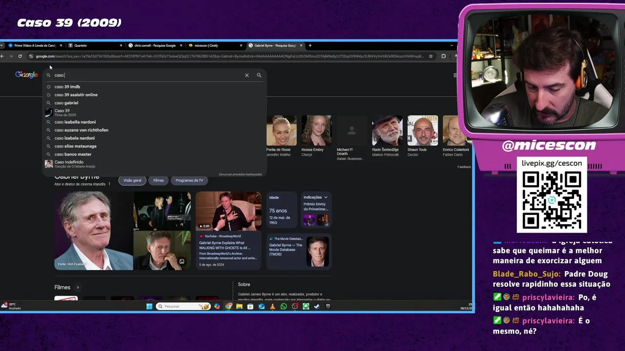This screenshot has height=351, width=625.
Task: Choose 'Caso 39 Filme de 2009' suggestion
Action: [154, 113]
